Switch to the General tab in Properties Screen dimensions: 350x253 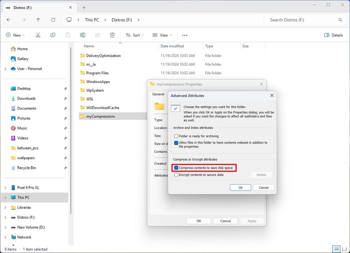point(158,94)
